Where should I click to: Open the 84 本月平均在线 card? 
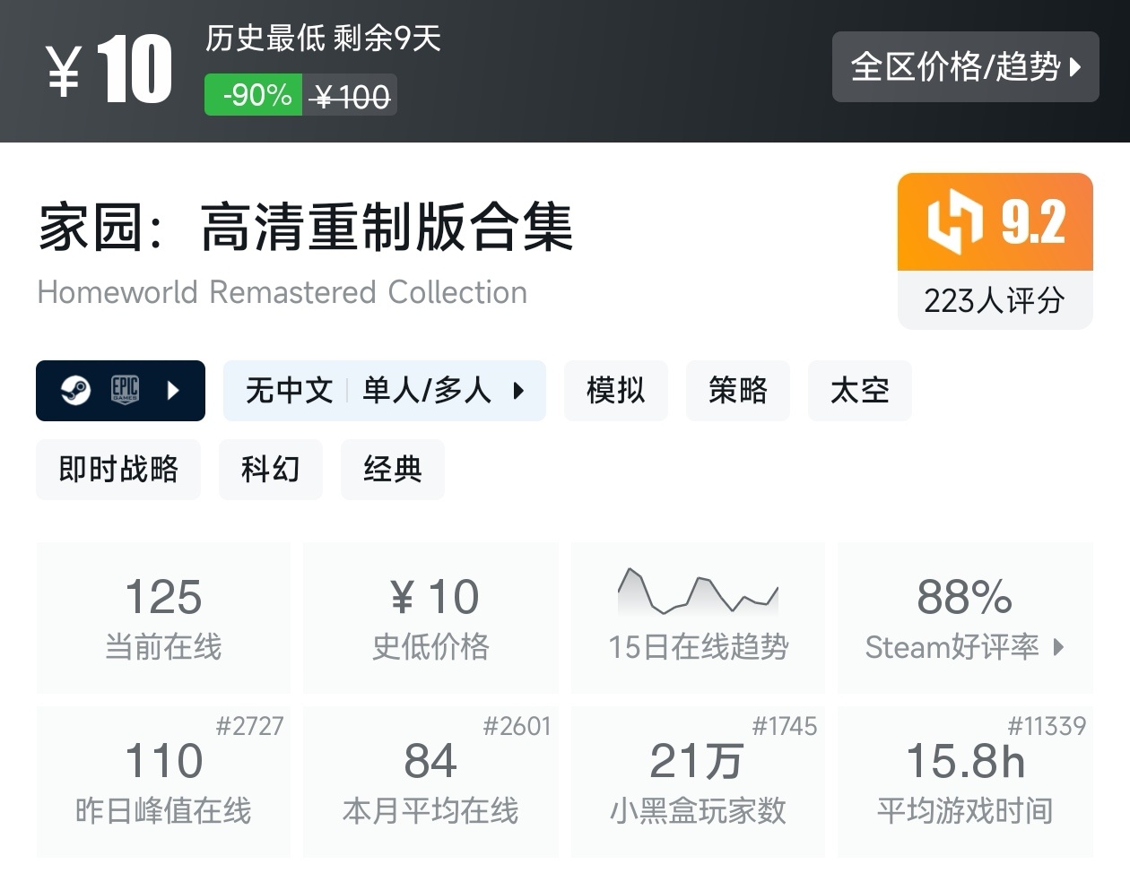pos(430,782)
